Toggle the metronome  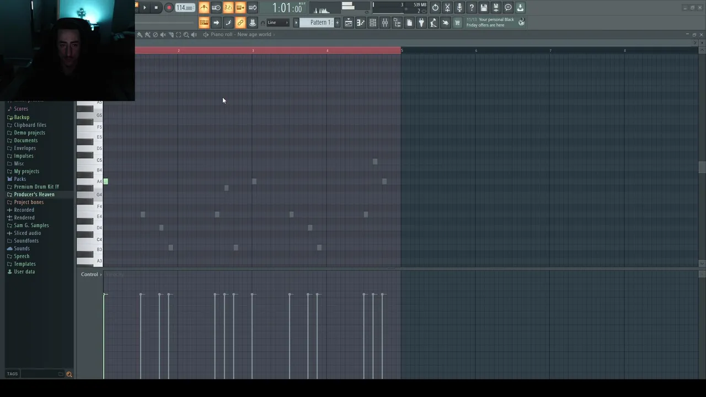pos(204,8)
